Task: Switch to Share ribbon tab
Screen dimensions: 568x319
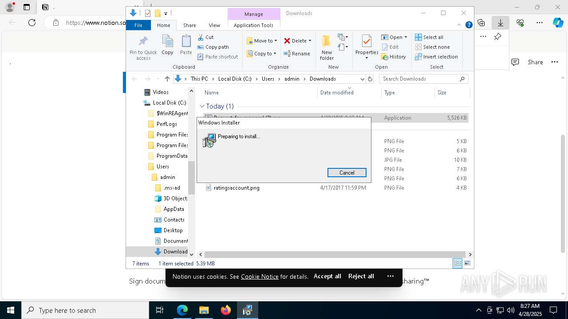Action: pyautogui.click(x=189, y=25)
